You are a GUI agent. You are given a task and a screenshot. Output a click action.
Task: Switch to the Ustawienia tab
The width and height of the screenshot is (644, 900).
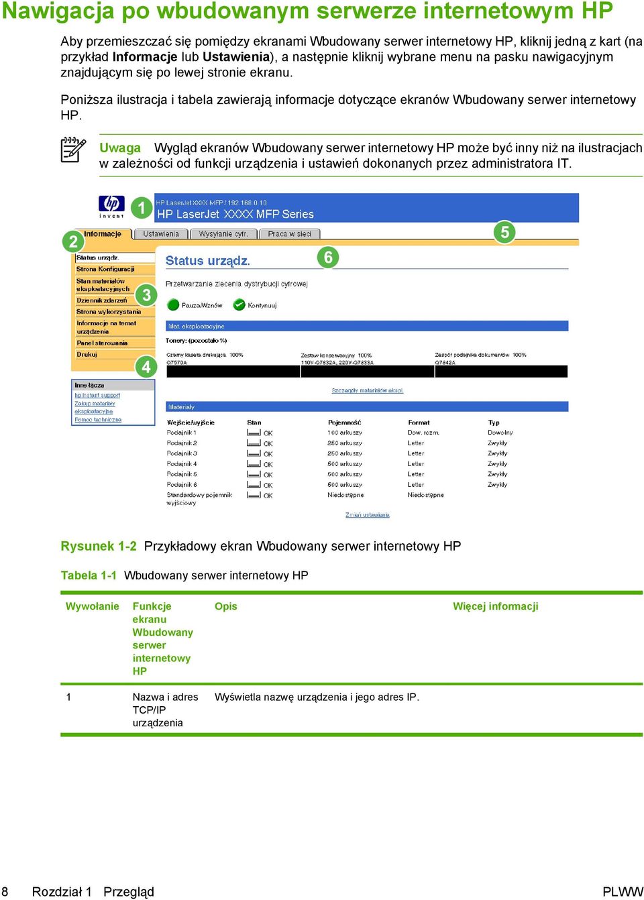(161, 234)
